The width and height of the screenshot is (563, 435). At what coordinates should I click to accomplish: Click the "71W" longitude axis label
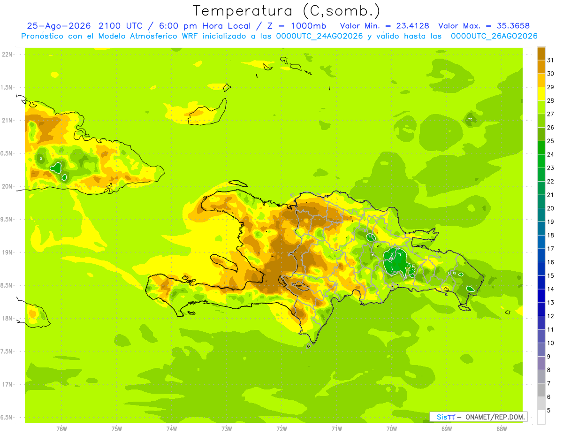pyautogui.click(x=336, y=428)
